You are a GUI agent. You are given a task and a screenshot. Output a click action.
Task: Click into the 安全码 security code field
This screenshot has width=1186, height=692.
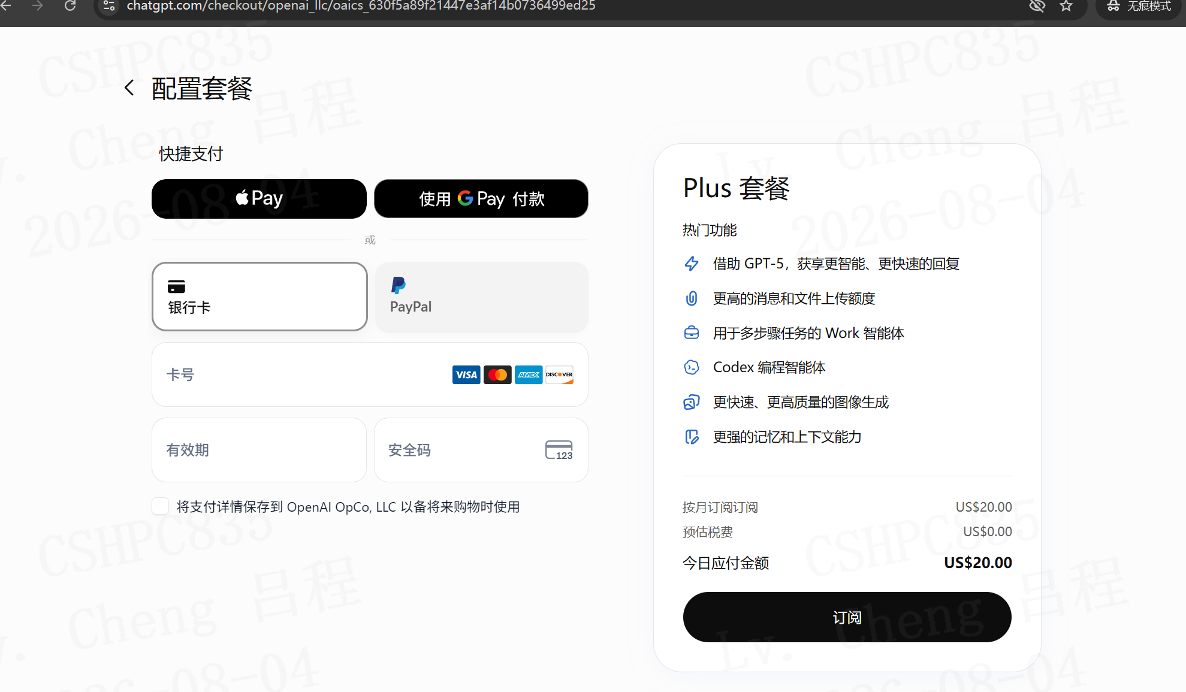point(481,450)
